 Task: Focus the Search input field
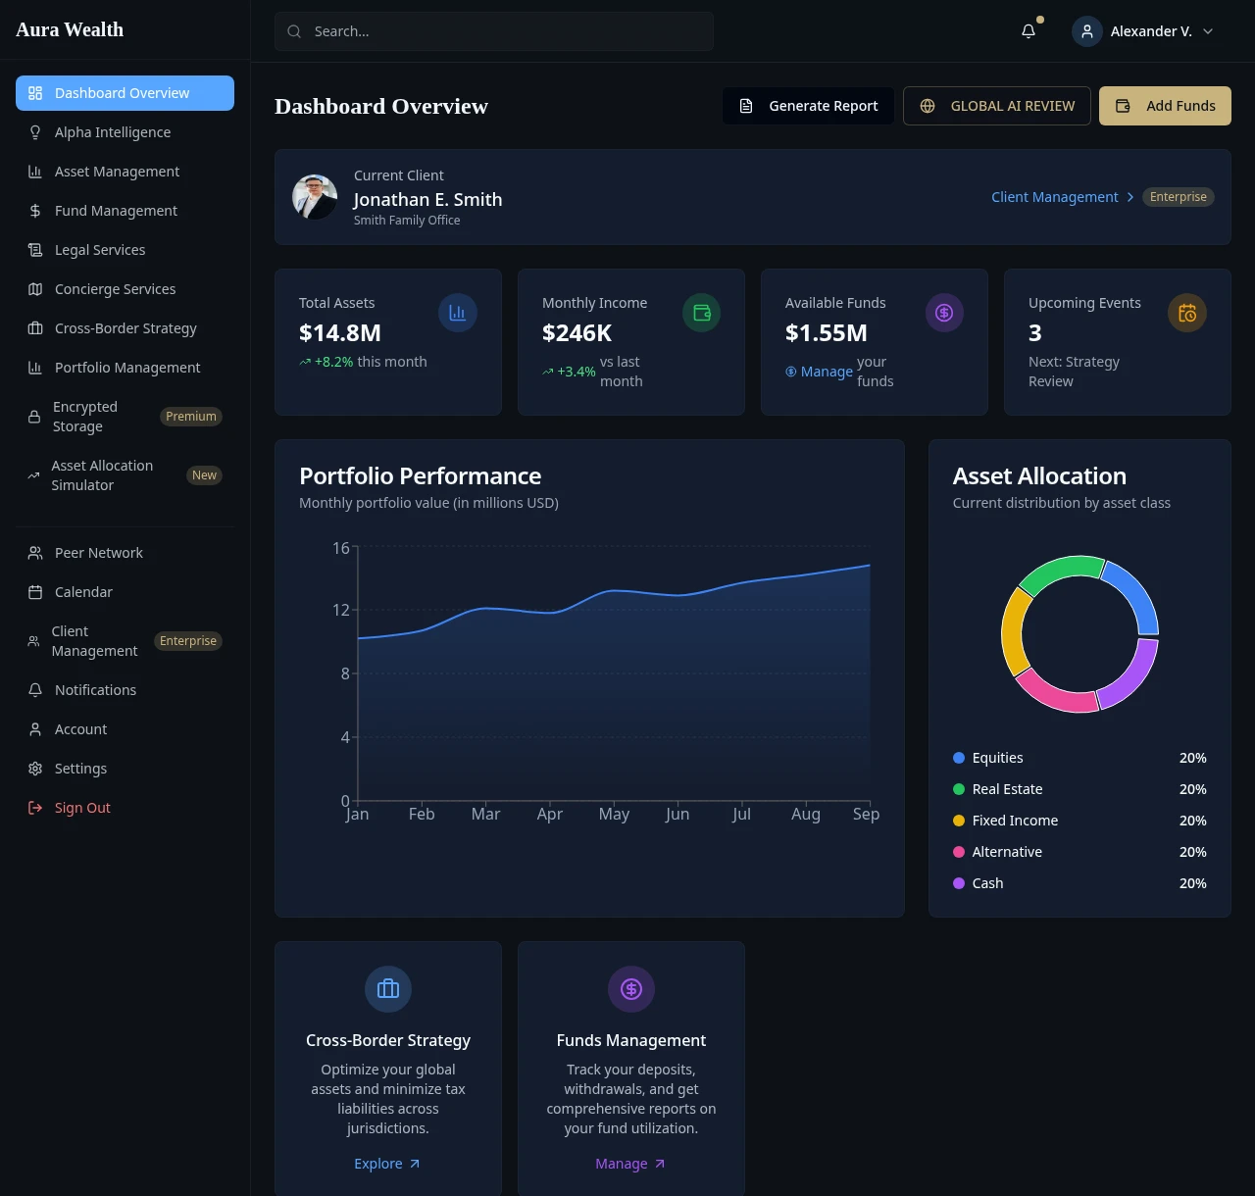(494, 31)
